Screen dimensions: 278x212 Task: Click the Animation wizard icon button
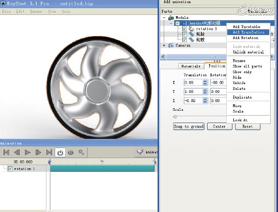(x=141, y=152)
